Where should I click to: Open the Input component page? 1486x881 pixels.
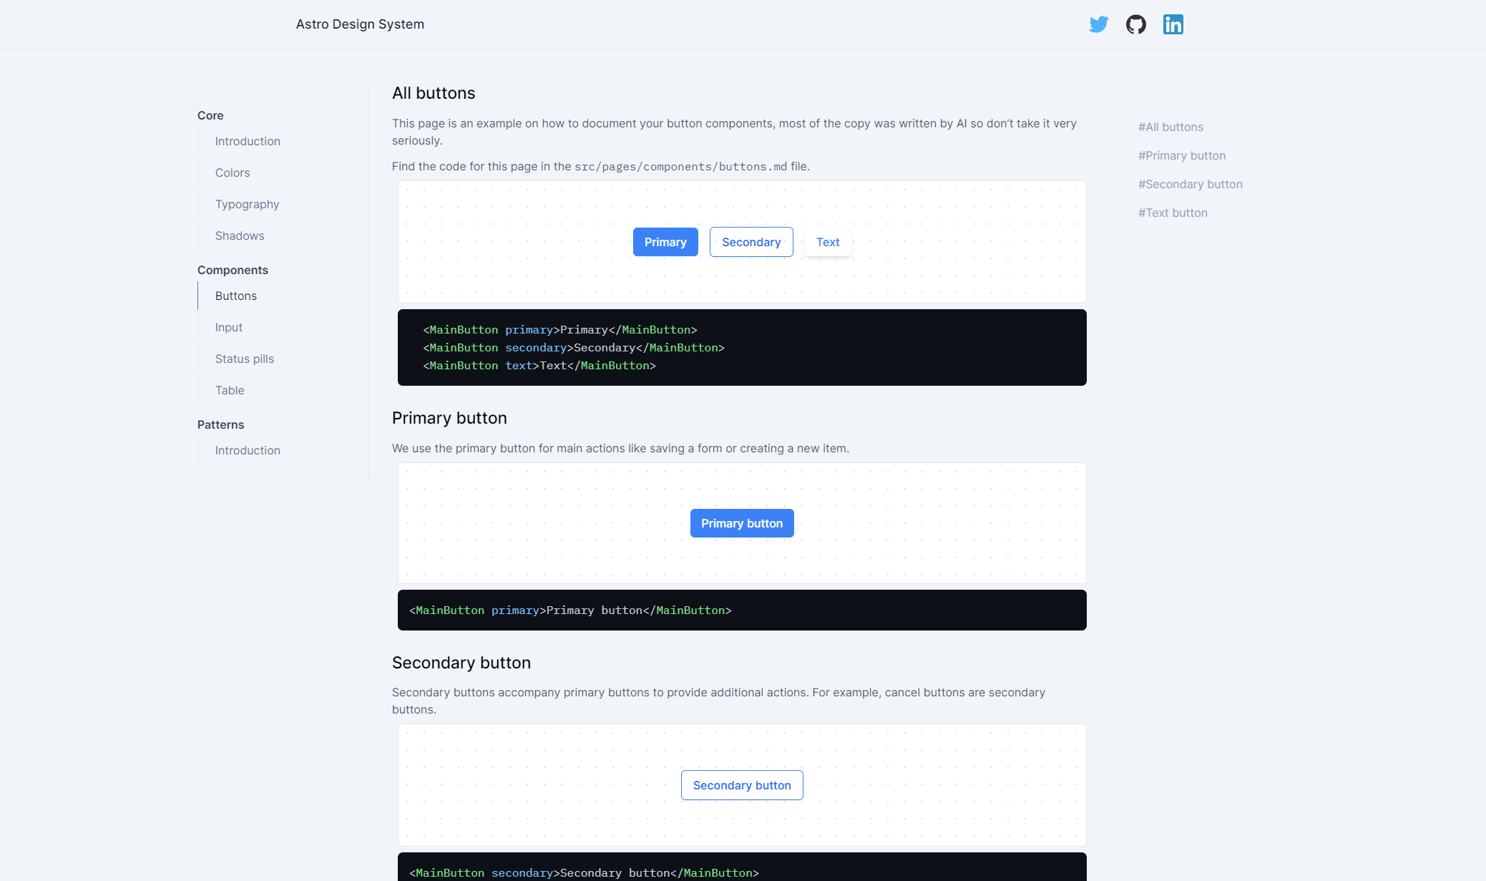(228, 327)
